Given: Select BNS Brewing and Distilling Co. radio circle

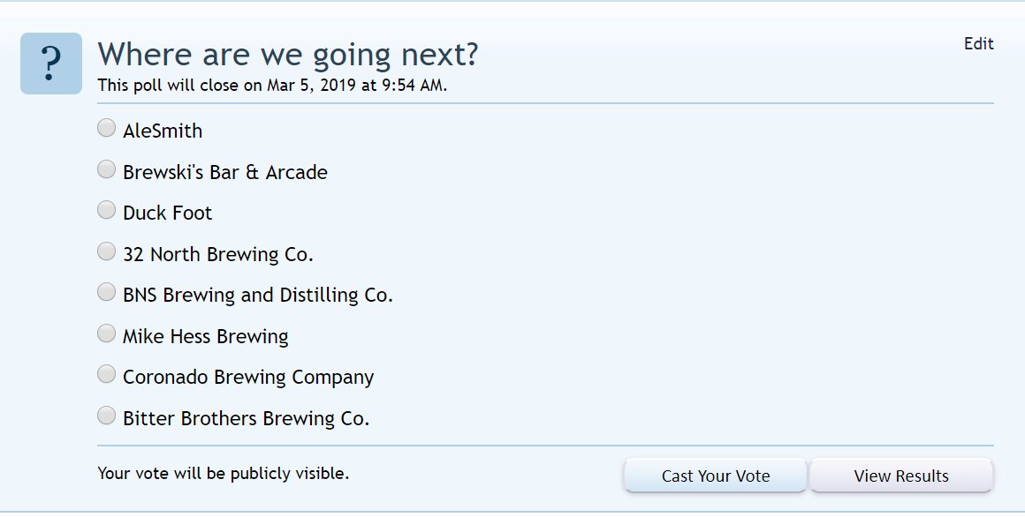Looking at the screenshot, I should click(107, 292).
